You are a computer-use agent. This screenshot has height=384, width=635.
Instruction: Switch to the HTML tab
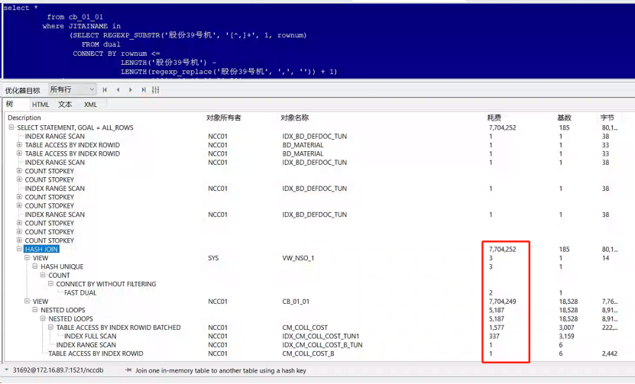click(x=40, y=105)
